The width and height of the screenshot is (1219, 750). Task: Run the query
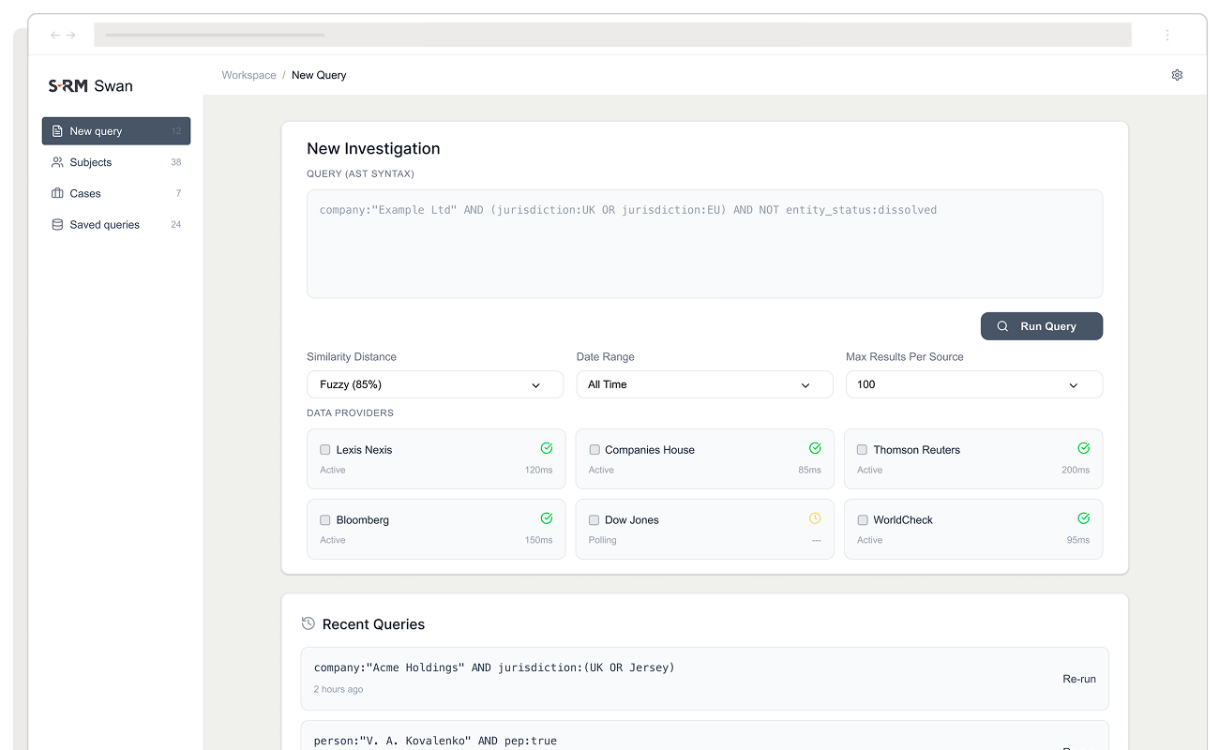[1042, 326]
